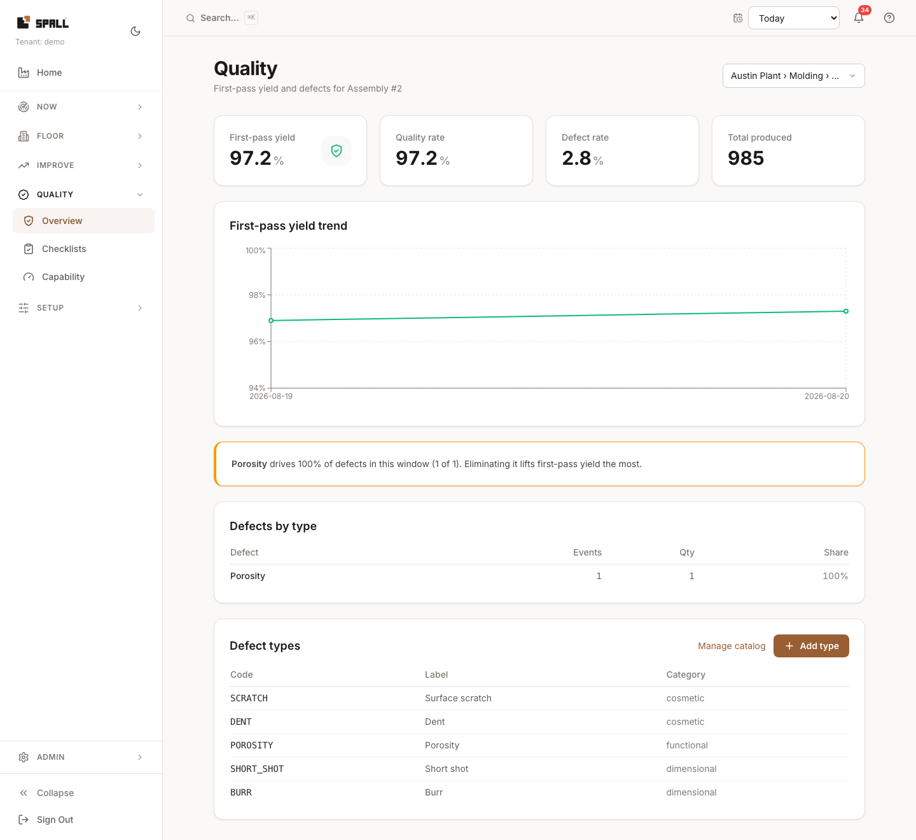
Task: Expand the SETUP section chevron
Action: (140, 308)
